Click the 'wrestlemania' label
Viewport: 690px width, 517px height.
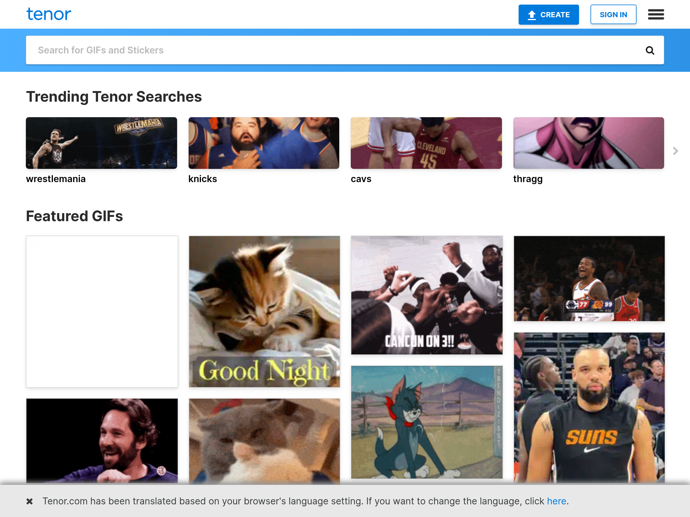56,179
